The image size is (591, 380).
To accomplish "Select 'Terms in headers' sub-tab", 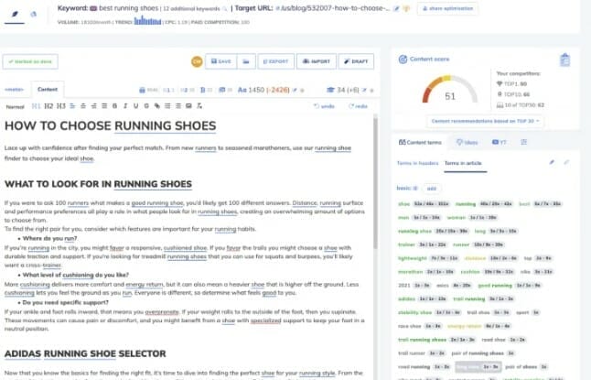I will pos(415,162).
